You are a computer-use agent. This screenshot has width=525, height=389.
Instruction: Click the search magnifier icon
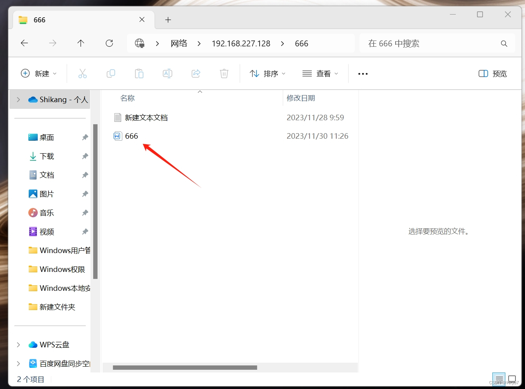coord(504,44)
